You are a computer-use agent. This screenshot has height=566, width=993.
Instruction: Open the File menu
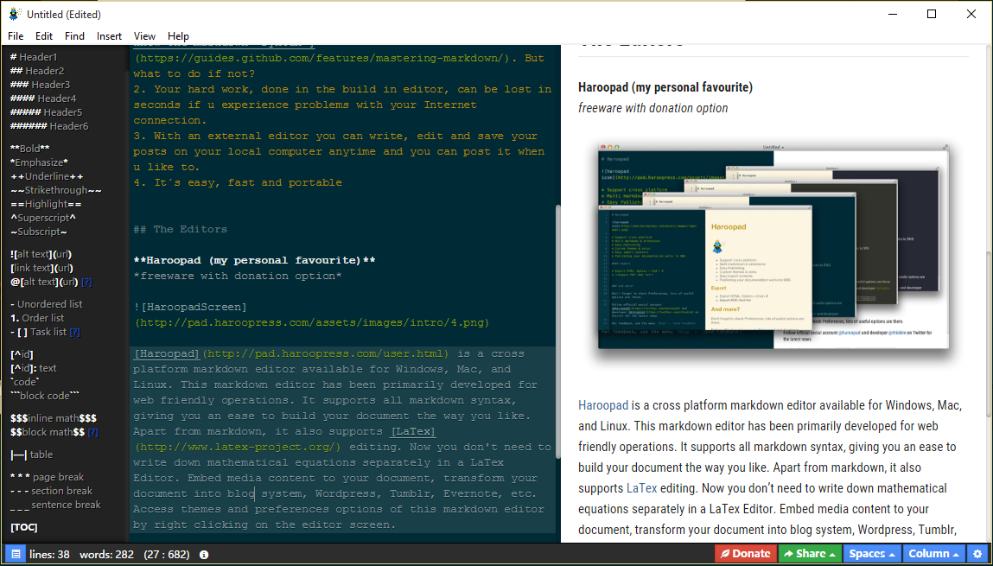tap(16, 36)
